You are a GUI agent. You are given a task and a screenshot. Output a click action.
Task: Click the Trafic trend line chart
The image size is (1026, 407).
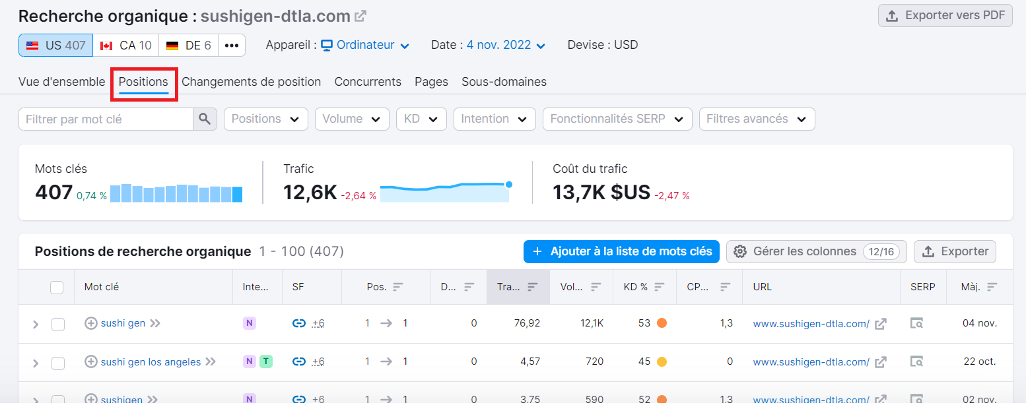444,192
